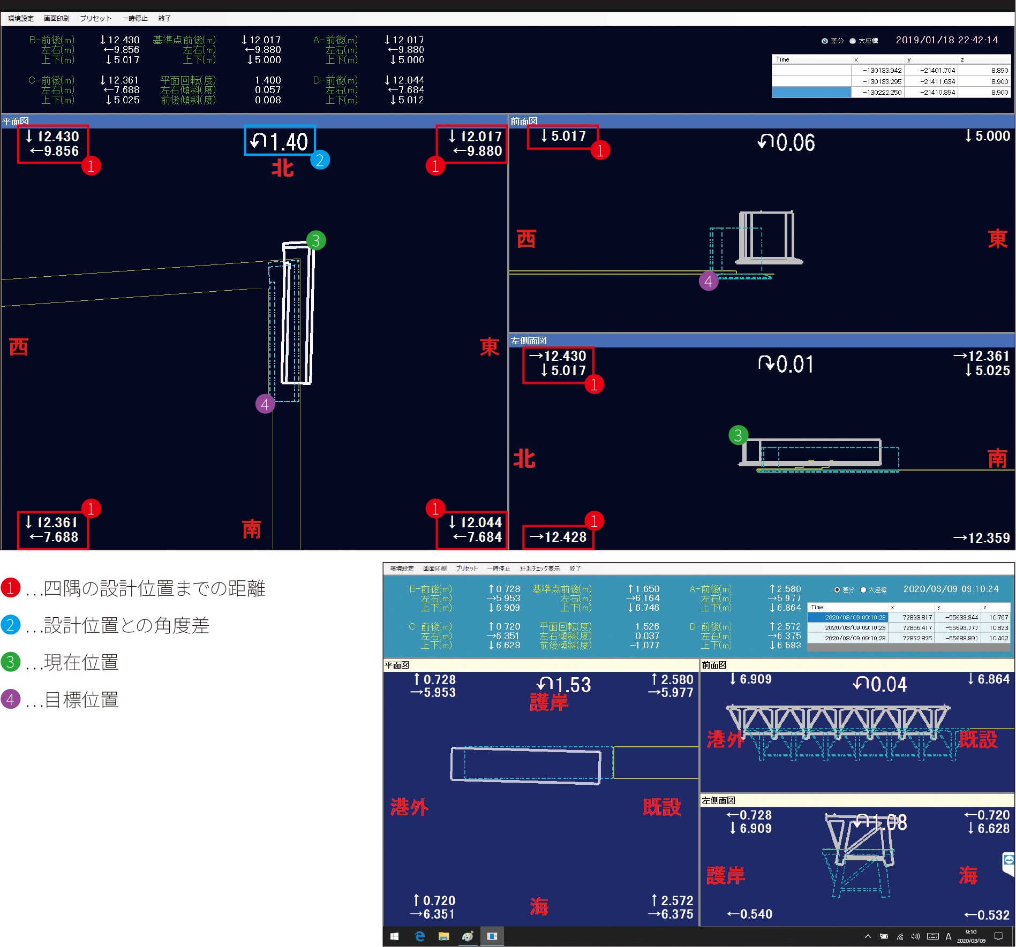1016x947 pixels.
Task: Click the x column header in upper table
Action: click(x=878, y=59)
